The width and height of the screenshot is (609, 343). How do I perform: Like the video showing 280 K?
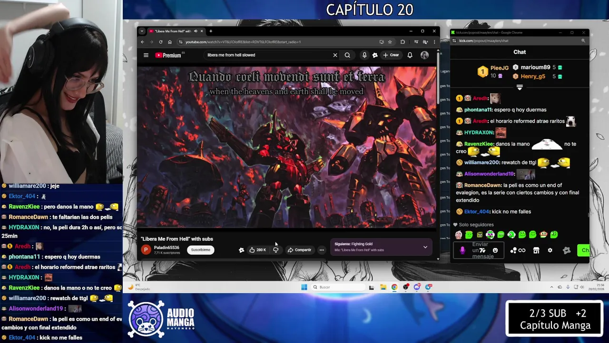257,250
